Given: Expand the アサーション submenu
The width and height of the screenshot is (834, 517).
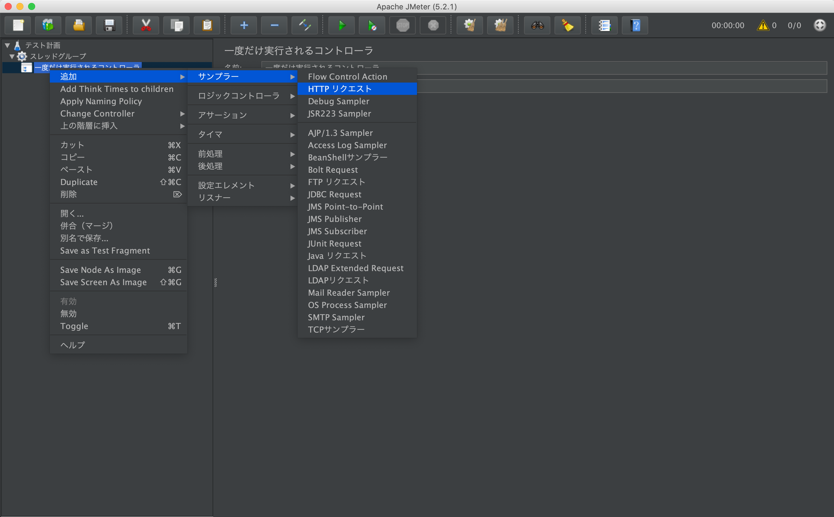Looking at the screenshot, I should pos(242,115).
